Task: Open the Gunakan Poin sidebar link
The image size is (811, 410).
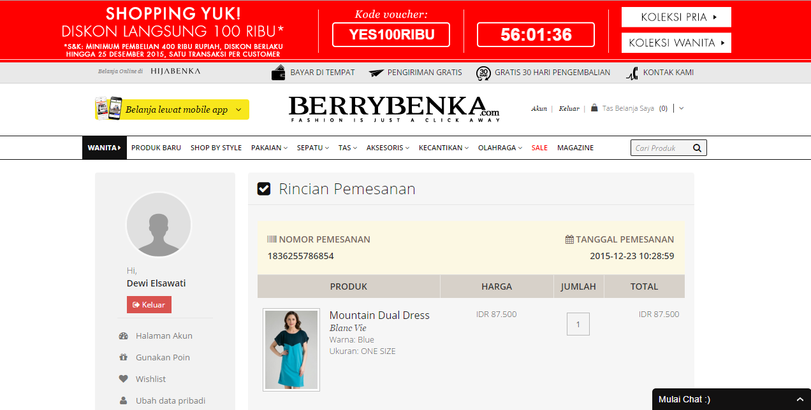Action: click(163, 358)
